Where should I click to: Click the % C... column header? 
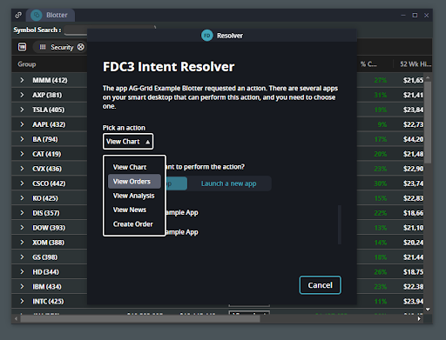point(368,64)
